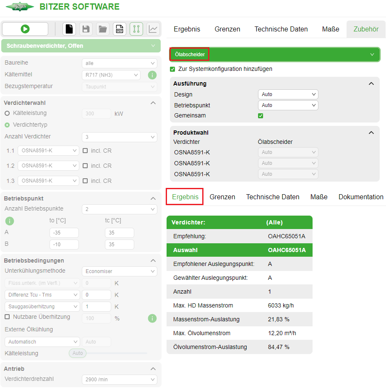Image resolution: width=386 pixels, height=388 pixels.
Task: Select the Kälteleistung radio button
Action: click(7, 113)
